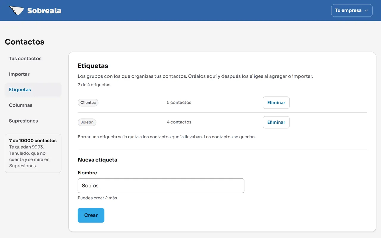Click the Boletín tag chip
The image size is (381, 238).
pyautogui.click(x=87, y=122)
